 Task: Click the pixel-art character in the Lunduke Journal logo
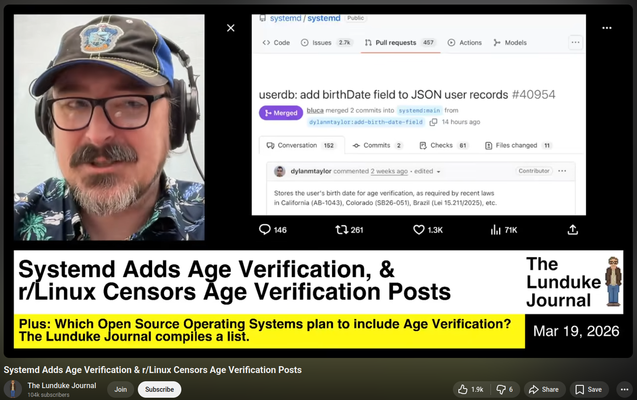pyautogui.click(x=613, y=282)
